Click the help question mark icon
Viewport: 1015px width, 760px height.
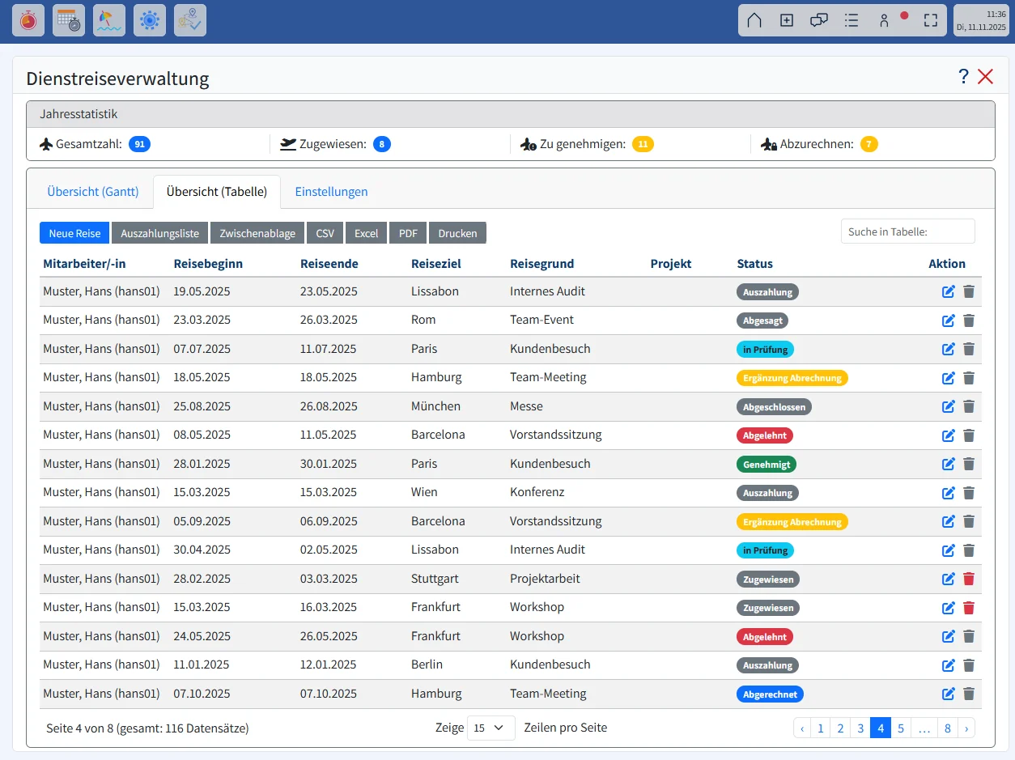pos(963,77)
